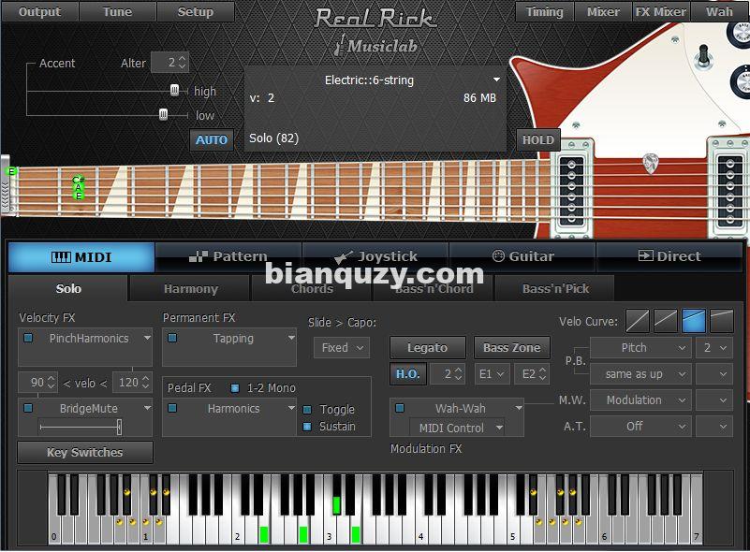Enable Tapping permanent FX checkbox
750x552 pixels.
point(172,338)
